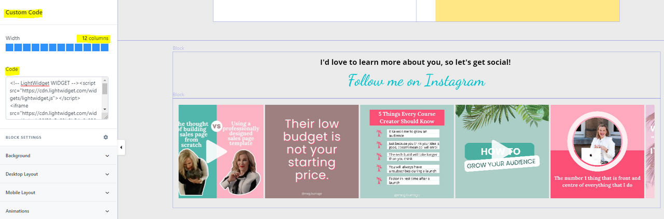Expand the Mobile Layout section
The height and width of the screenshot is (219, 664).
58,193
